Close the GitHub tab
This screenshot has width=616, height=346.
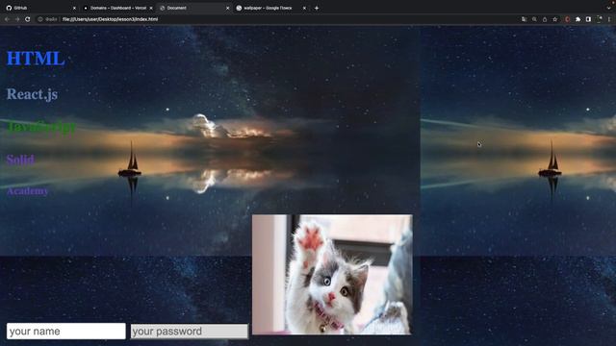pos(74,8)
